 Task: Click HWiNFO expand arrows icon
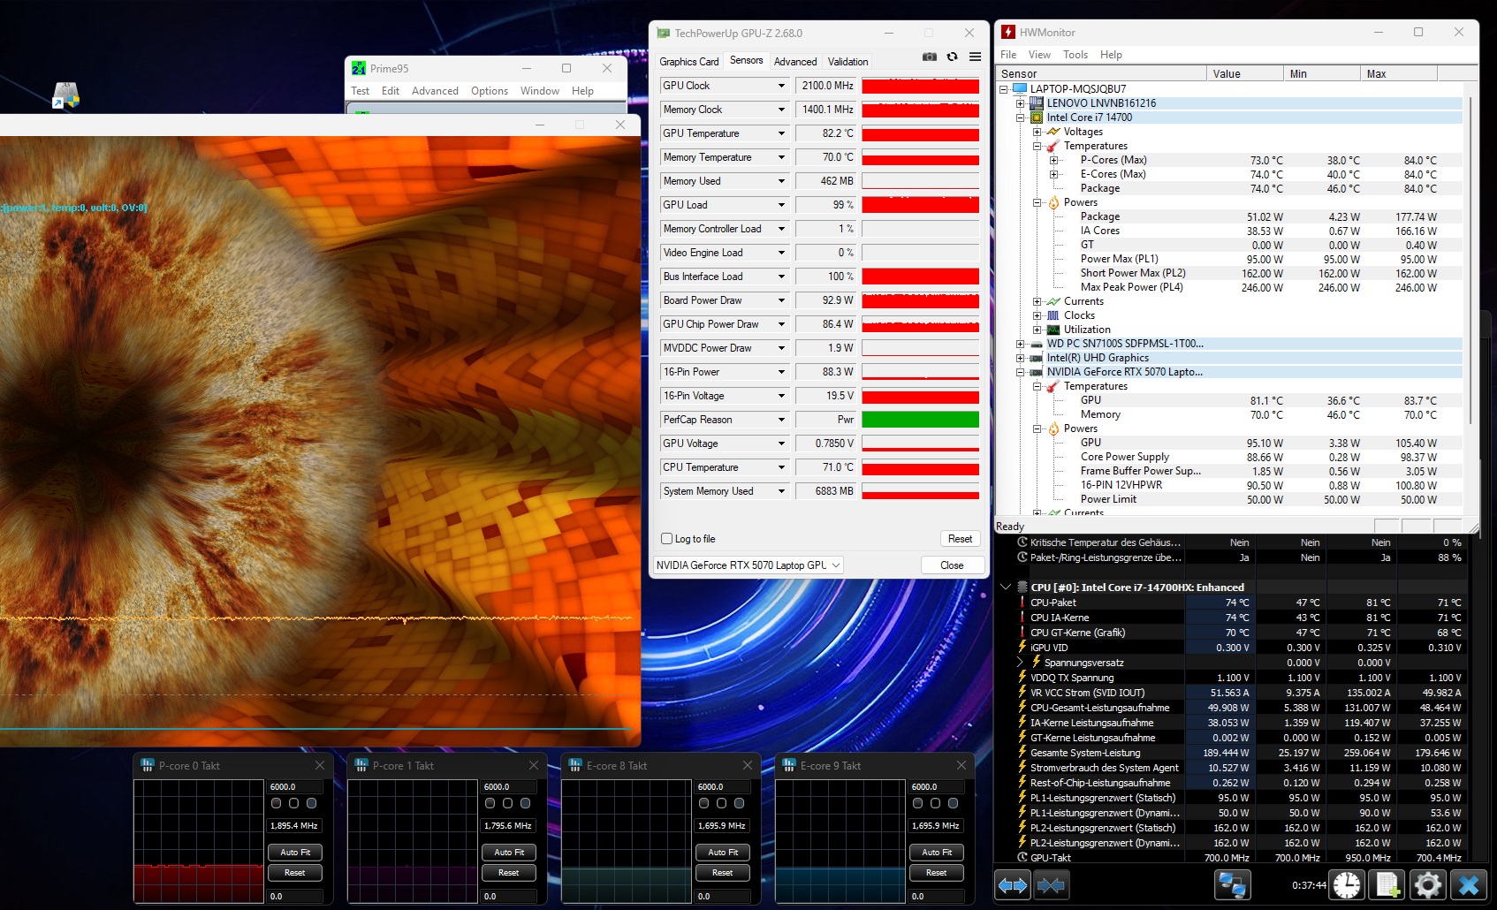coord(1013,884)
